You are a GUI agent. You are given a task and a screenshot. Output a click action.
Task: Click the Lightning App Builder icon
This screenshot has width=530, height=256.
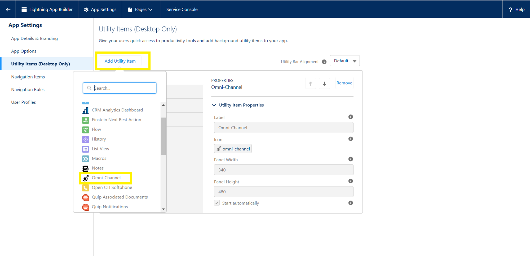point(24,10)
